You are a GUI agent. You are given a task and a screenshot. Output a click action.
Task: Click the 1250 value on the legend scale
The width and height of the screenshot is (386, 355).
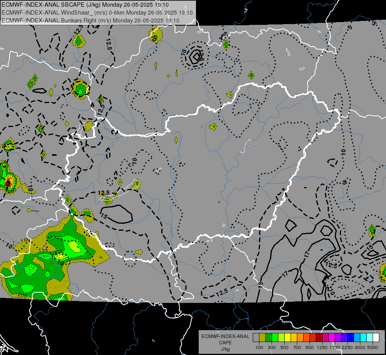[x=322, y=348]
